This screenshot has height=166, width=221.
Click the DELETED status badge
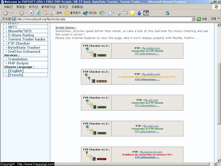102,81
